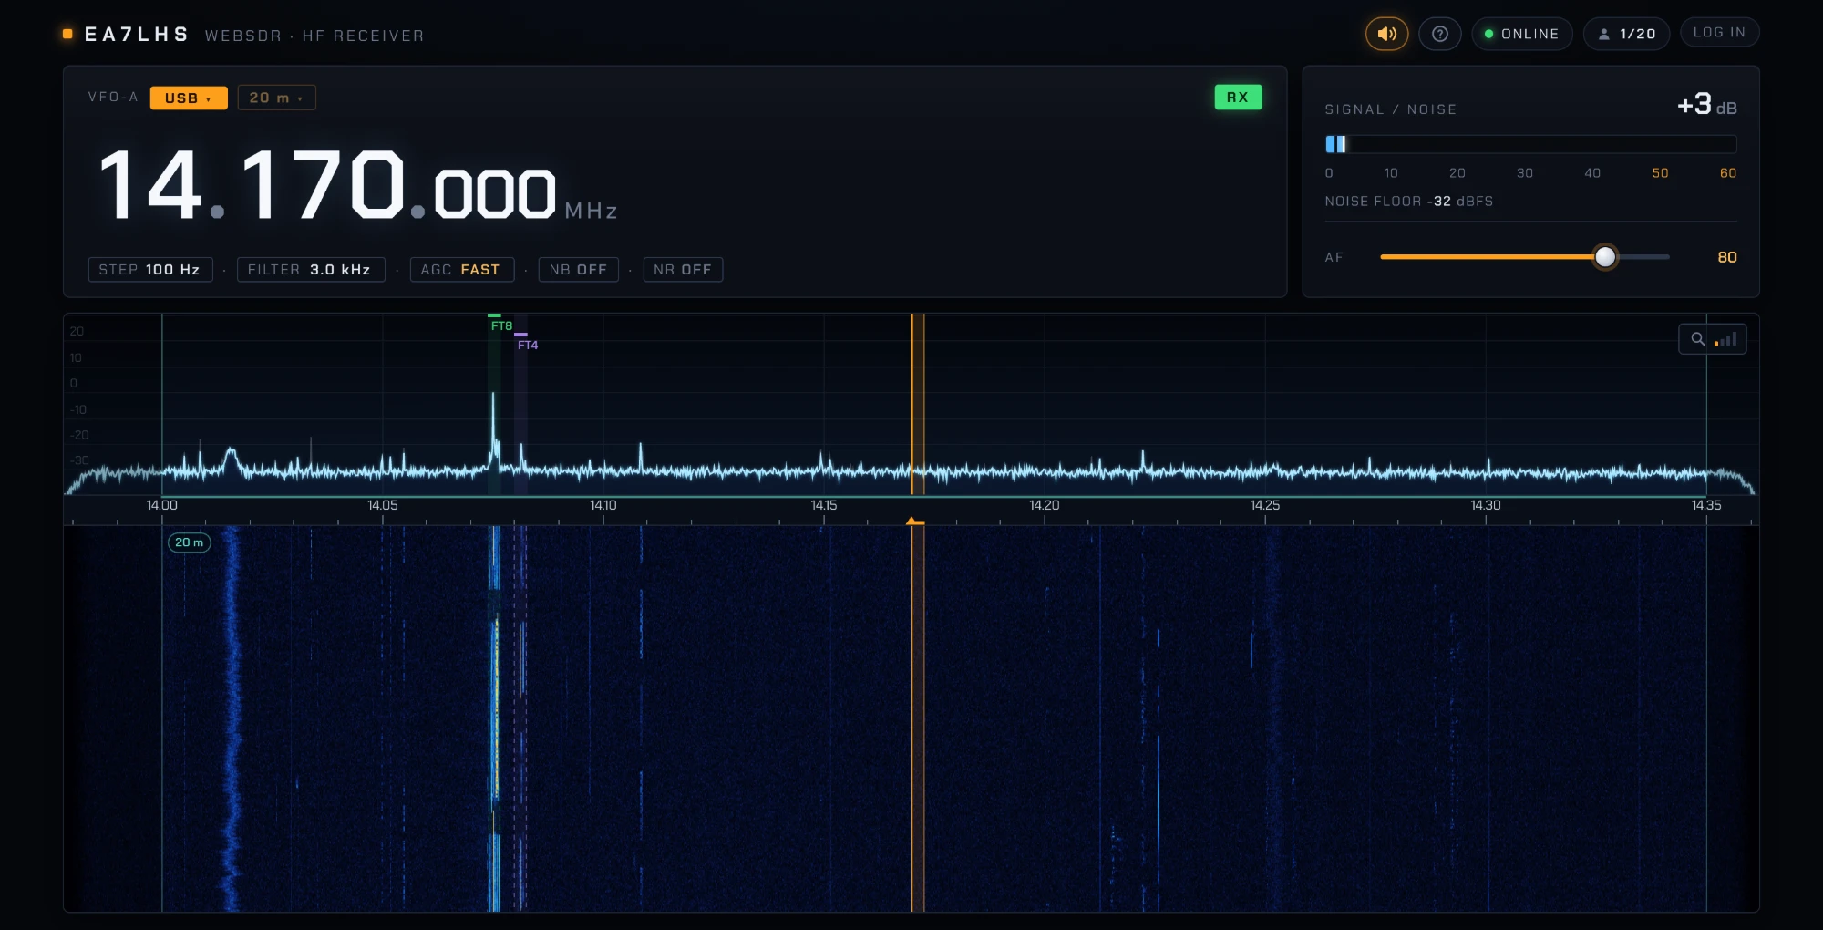Screen dimensions: 1823x930
Task: Click the 14.30 frequency scale label
Action: (1486, 505)
